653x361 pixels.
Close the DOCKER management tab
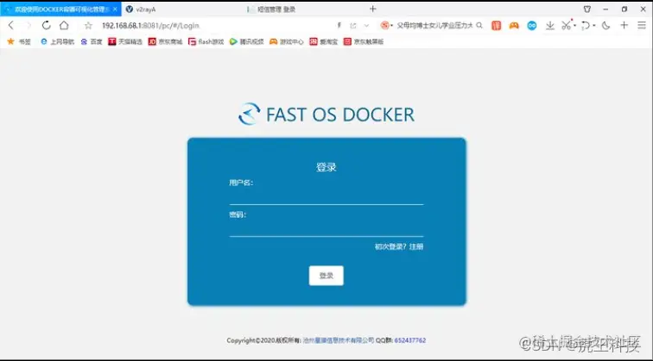[x=115, y=9]
